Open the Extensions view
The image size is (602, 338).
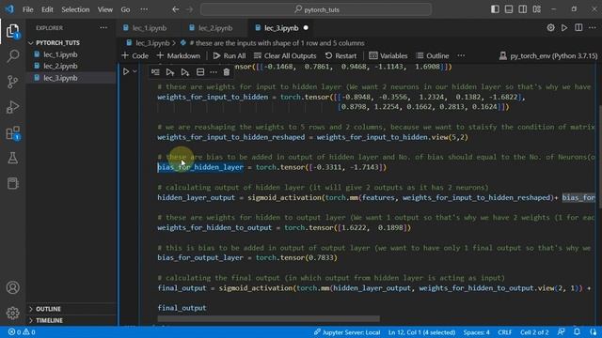point(12,133)
